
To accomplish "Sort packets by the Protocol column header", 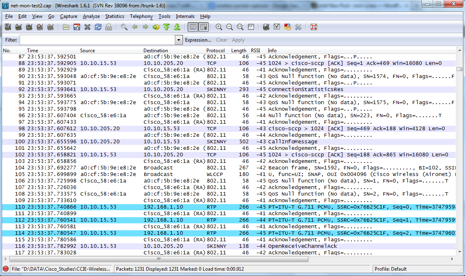I will (x=216, y=51).
